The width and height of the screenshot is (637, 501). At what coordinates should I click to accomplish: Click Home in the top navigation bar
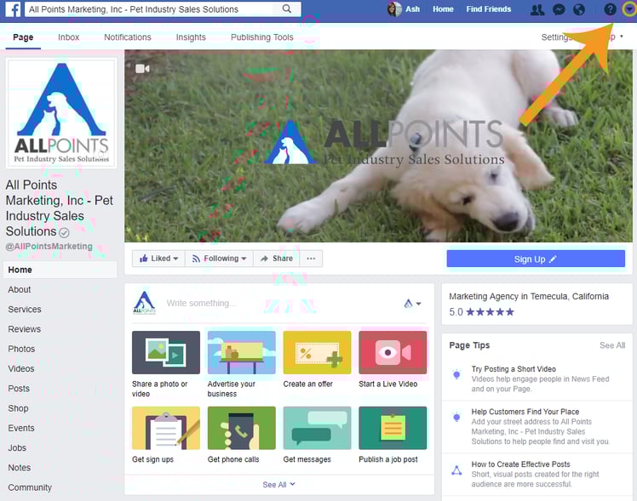(x=443, y=9)
